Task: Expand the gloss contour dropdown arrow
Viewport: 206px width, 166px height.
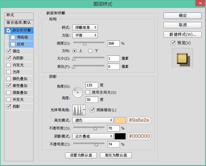Action: click(84, 110)
